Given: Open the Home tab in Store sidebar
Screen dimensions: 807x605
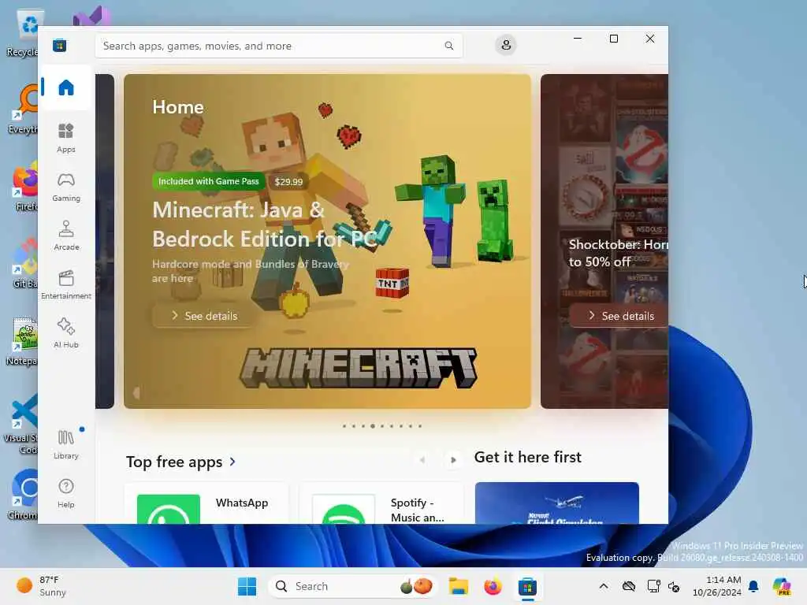Looking at the screenshot, I should pyautogui.click(x=66, y=87).
